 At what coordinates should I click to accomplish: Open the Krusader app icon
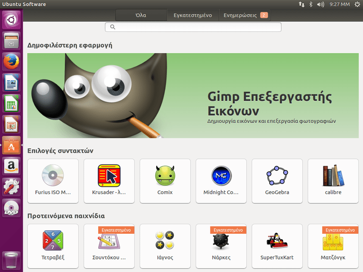[x=109, y=176]
